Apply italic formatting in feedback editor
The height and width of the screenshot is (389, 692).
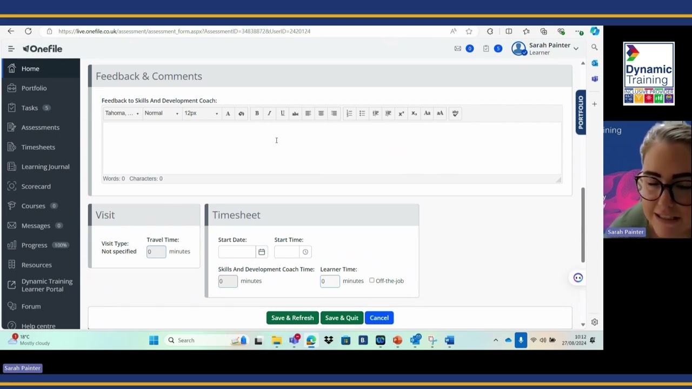269,113
